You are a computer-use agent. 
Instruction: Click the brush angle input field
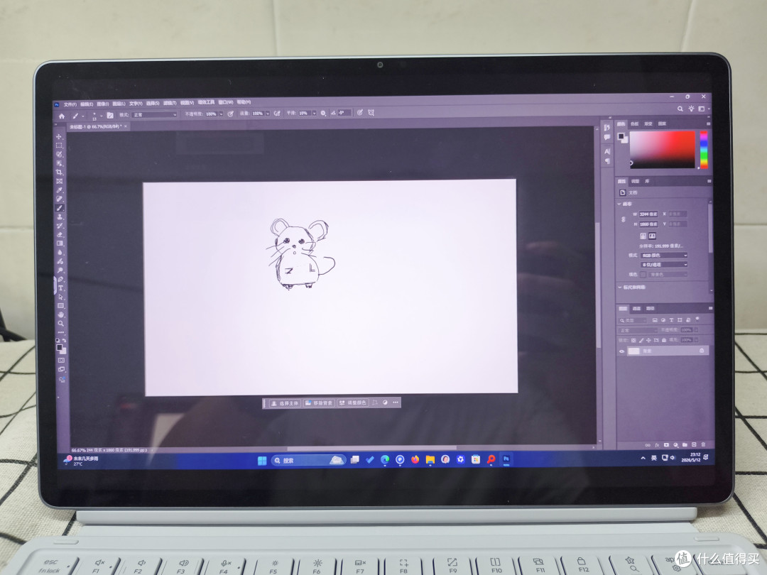click(344, 112)
